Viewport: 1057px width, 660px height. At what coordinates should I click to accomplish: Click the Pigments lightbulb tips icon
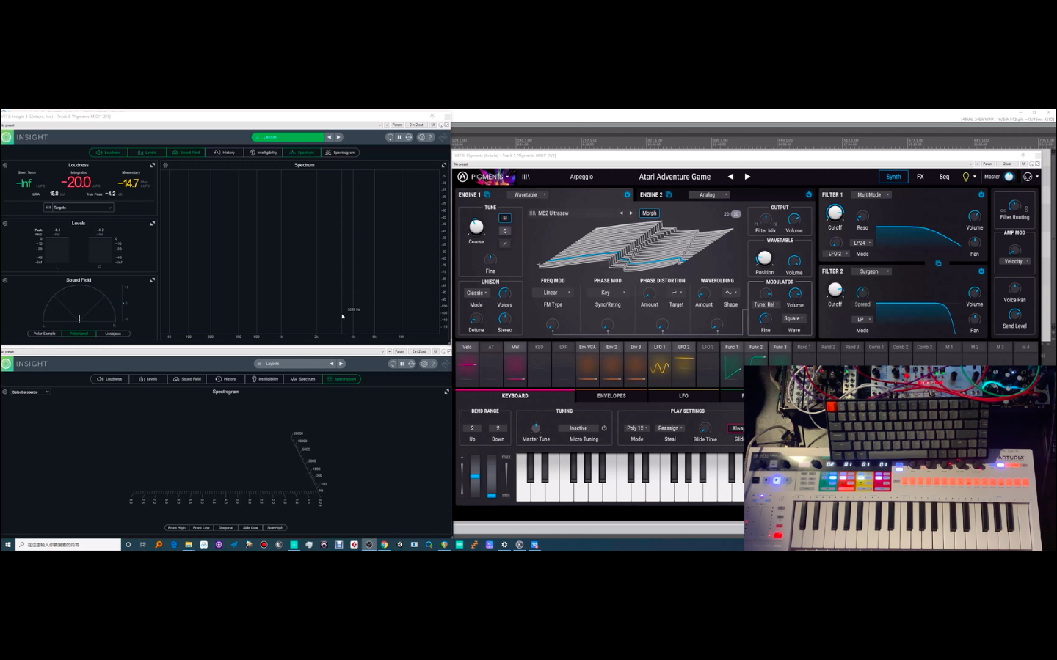point(966,177)
